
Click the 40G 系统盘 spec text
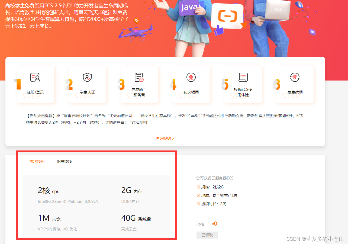pyautogui.click(x=136, y=218)
